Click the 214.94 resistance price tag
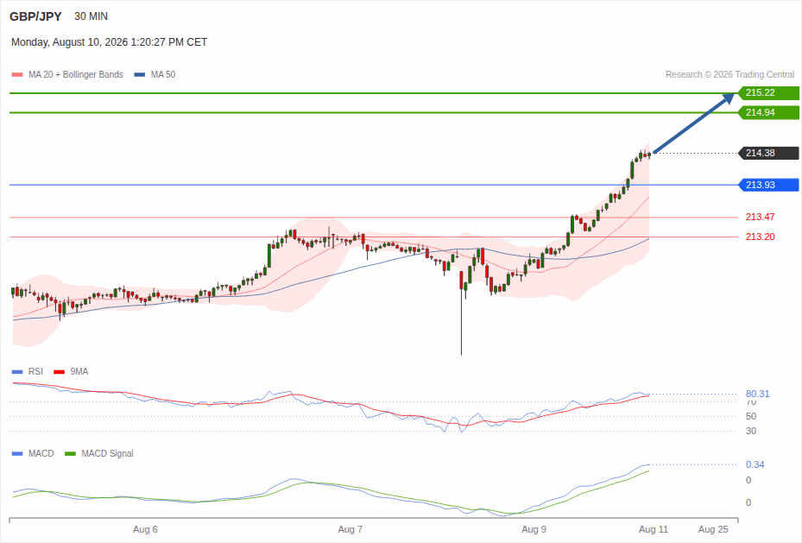This screenshot has width=802, height=543. (768, 112)
